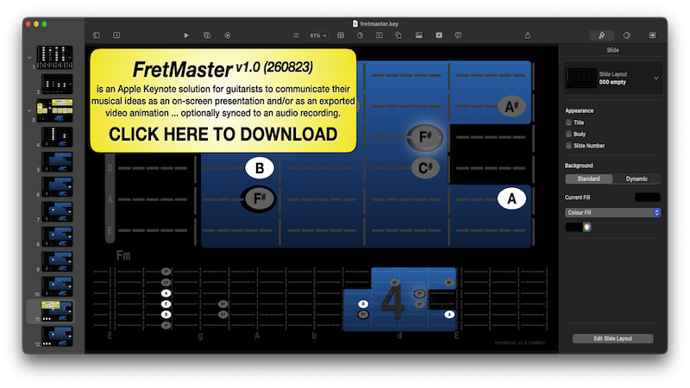Open the Shape insert icon
Image resolution: width=690 pixels, height=388 pixels.
tap(398, 35)
